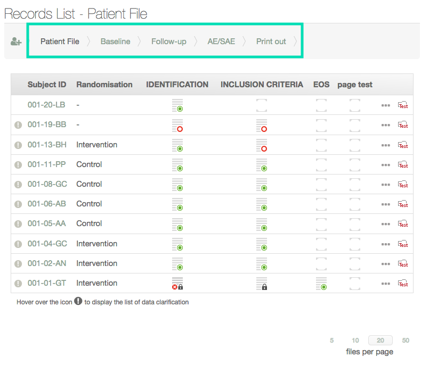Open subject 001-05-AA record
Screen dimensions: 421x365
point(47,223)
